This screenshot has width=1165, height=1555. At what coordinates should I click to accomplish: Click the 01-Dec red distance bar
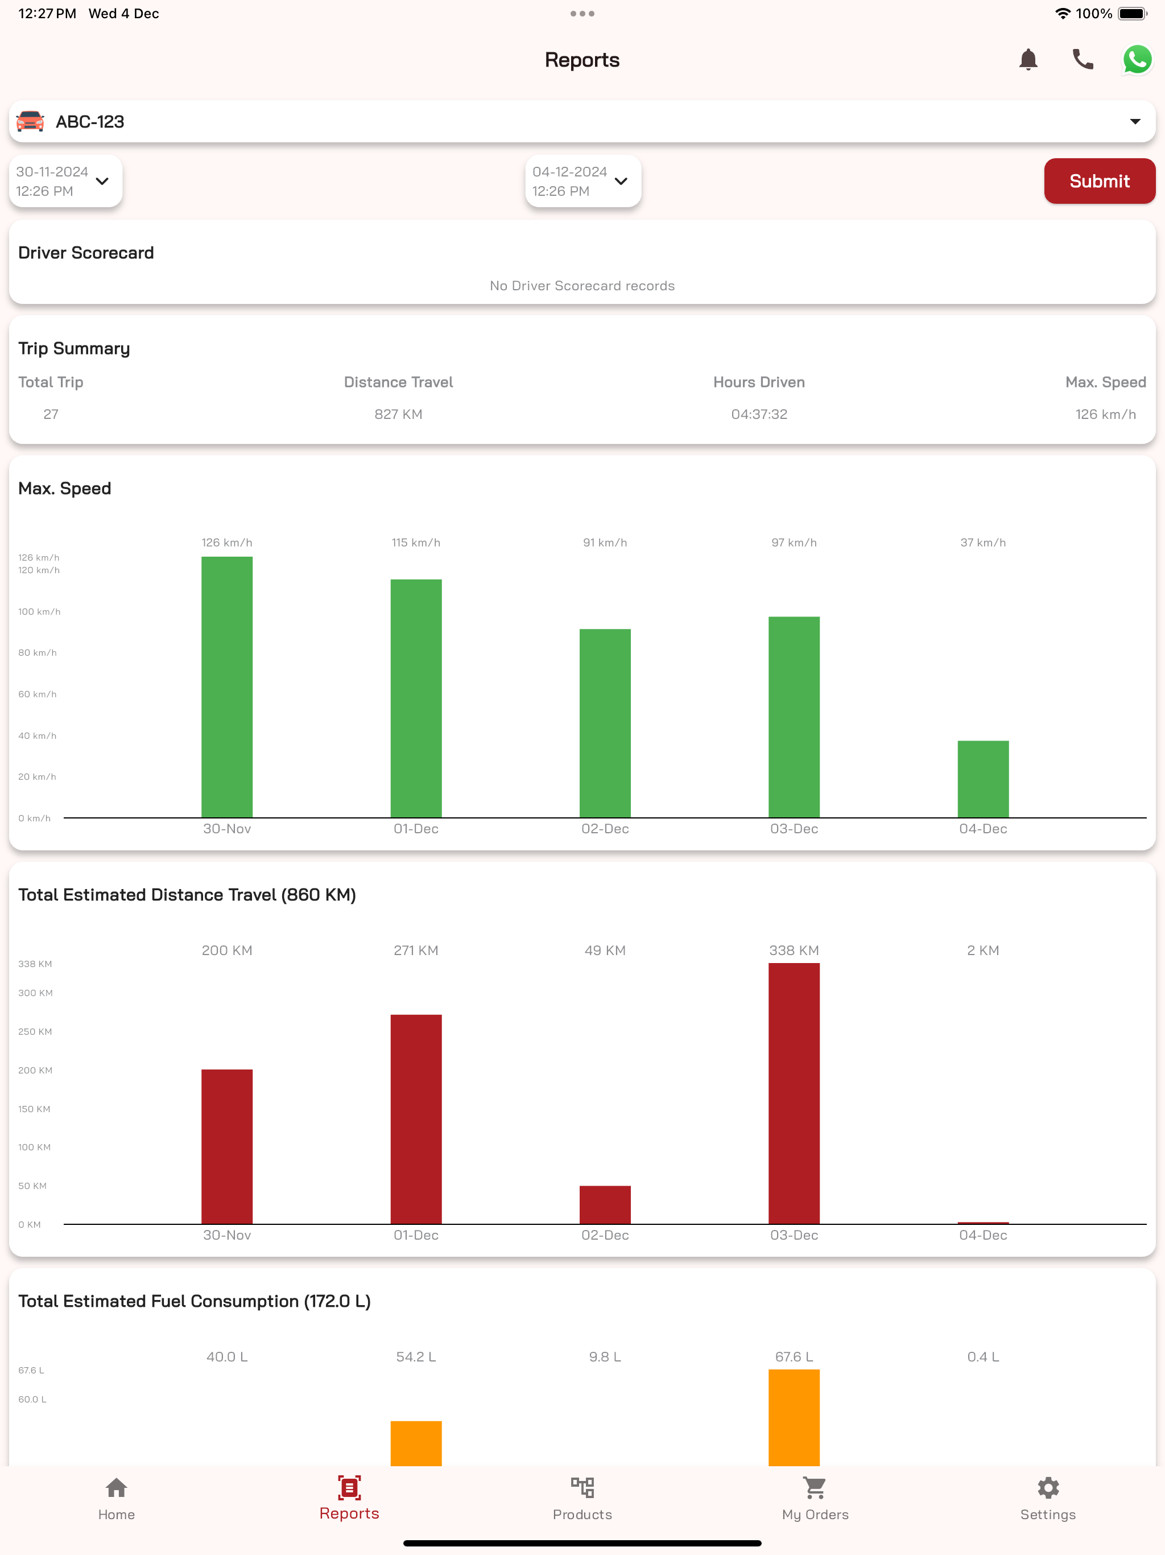coord(416,1119)
